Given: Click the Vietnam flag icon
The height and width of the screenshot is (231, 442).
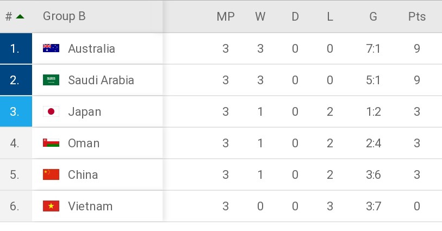Looking at the screenshot, I should (x=51, y=206).
